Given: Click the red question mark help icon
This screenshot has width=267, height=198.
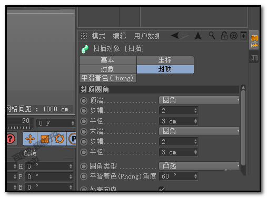Looking at the screenshot, I should click(x=11, y=139).
